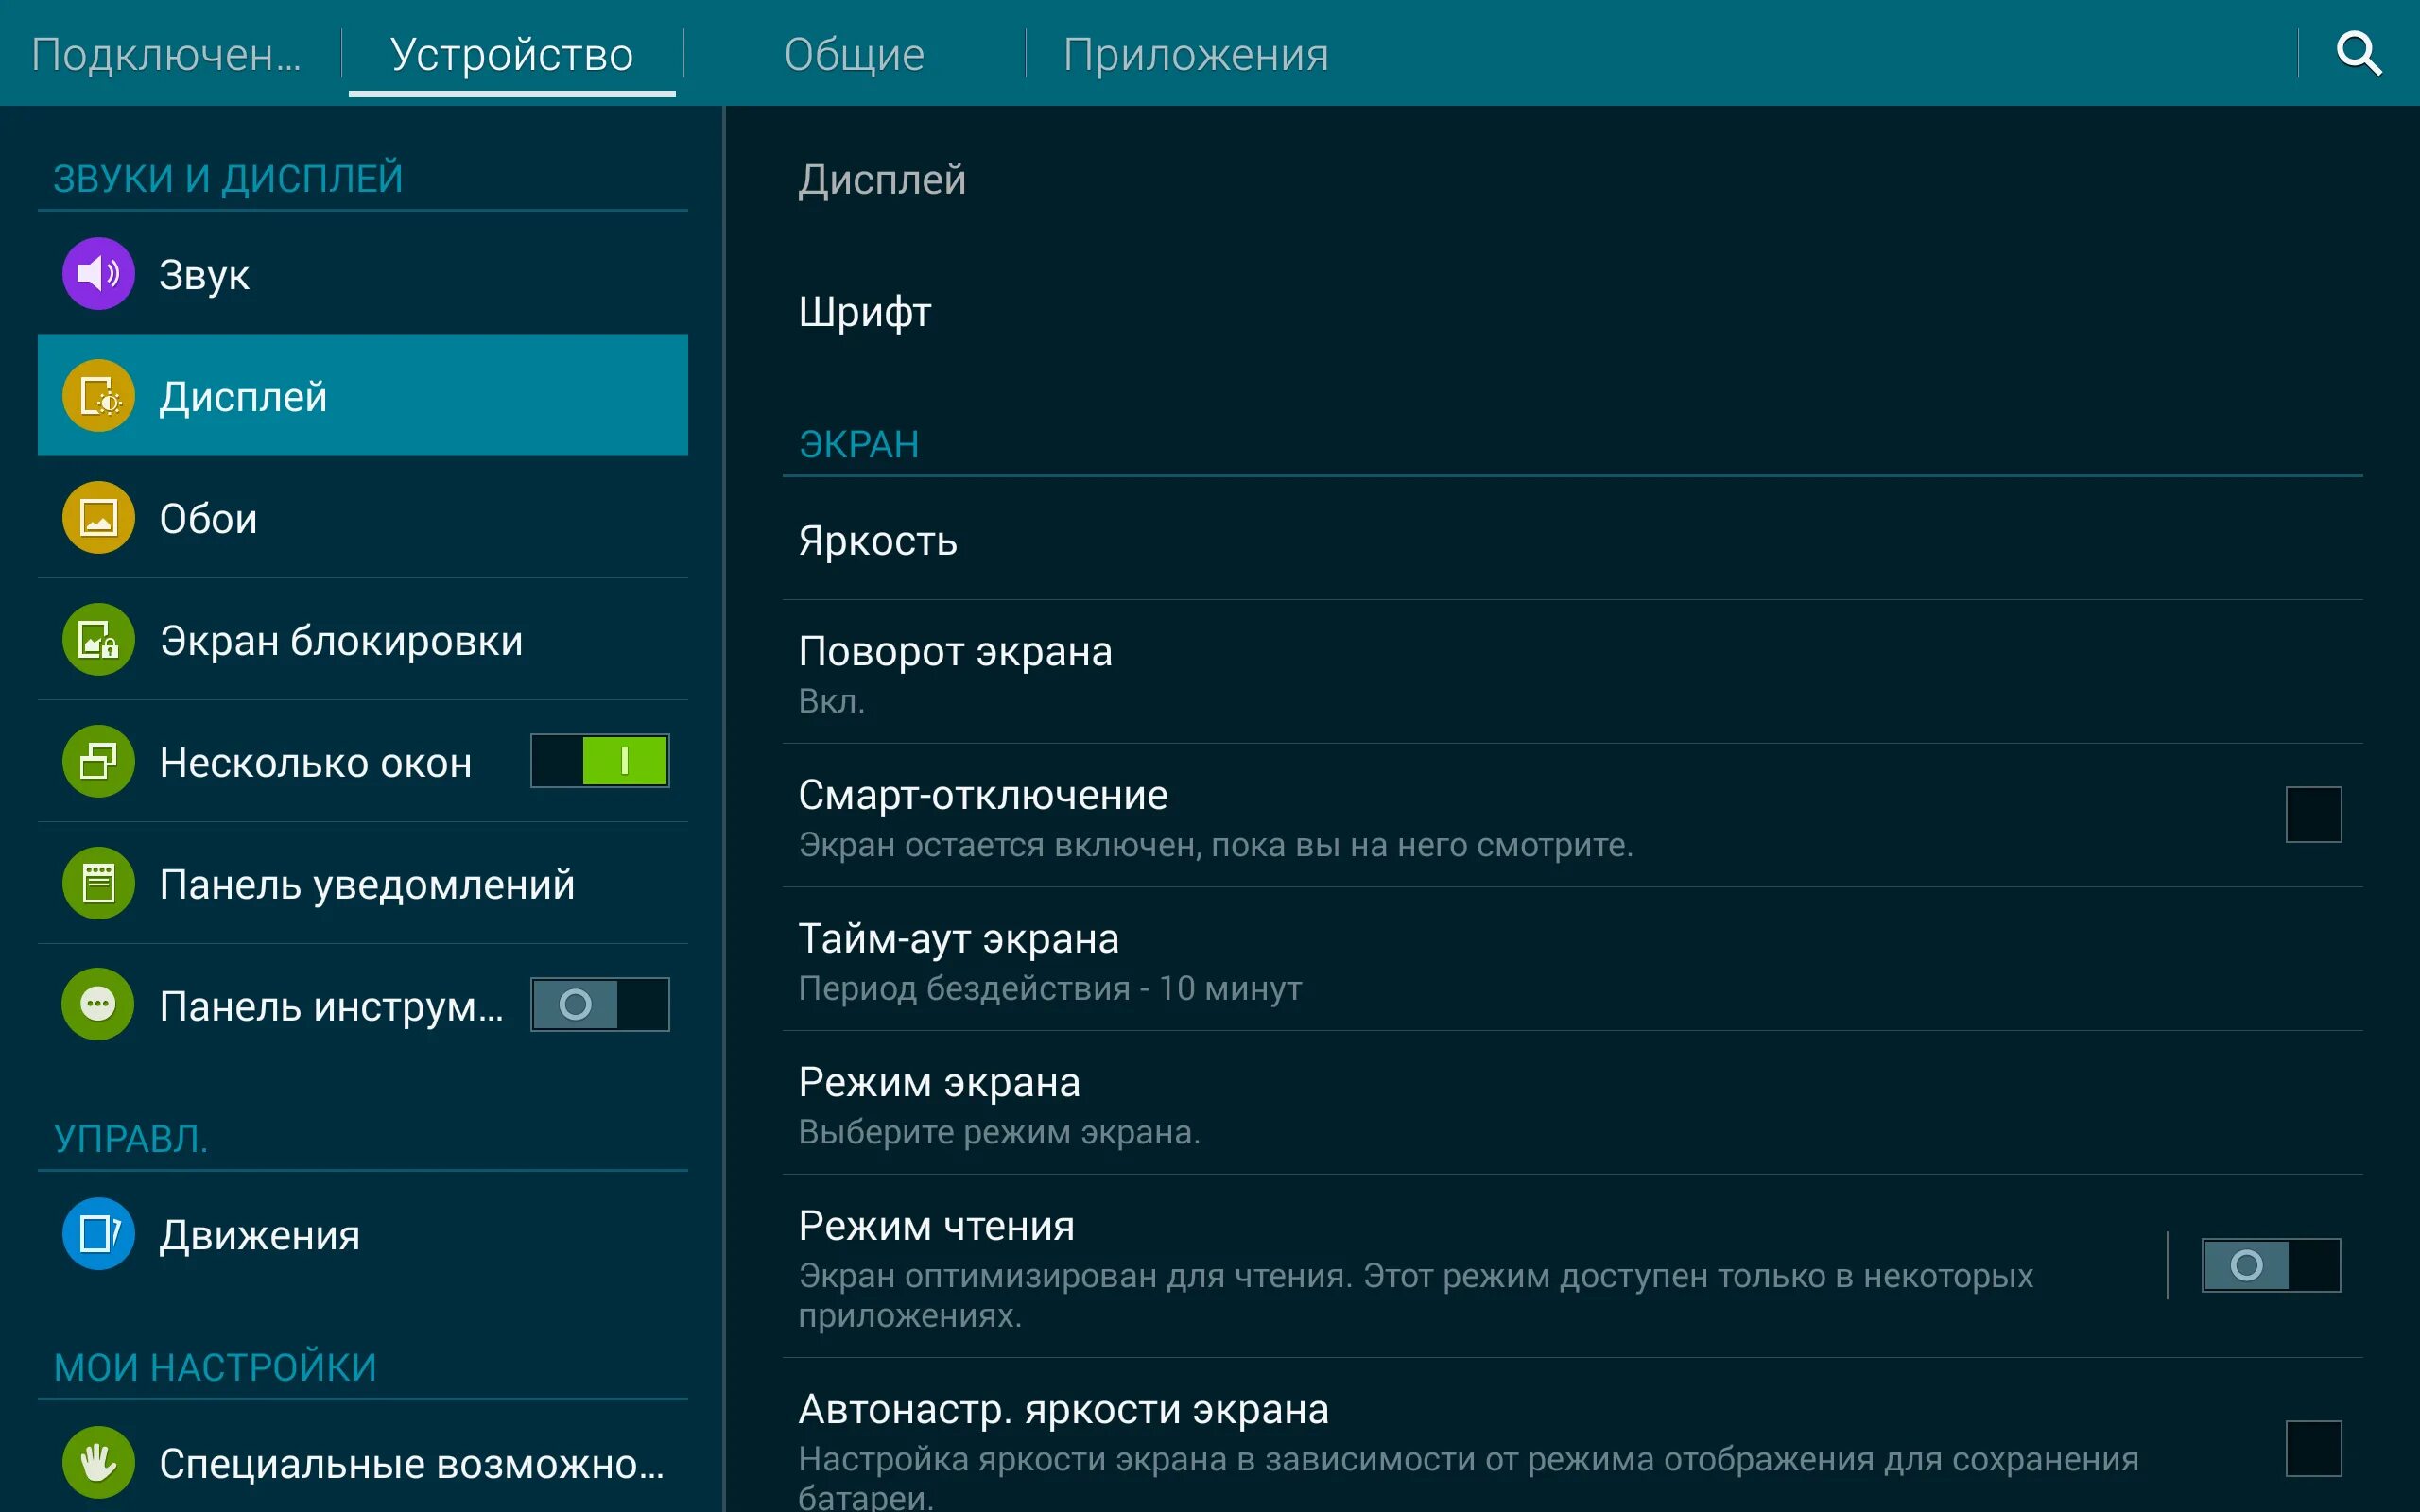The height and width of the screenshot is (1512, 2420).
Task: Open Панель уведомлений settings
Action: click(x=363, y=884)
